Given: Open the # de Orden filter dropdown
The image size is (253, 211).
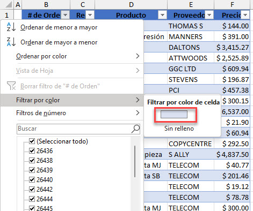Looking at the screenshot, I should pyautogui.click(x=66, y=15).
